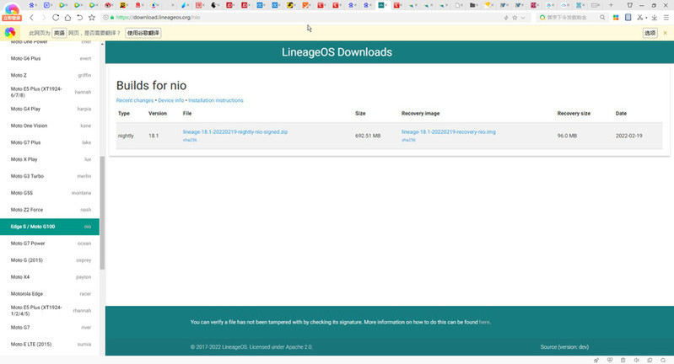Click the 'here' signature verification link

(x=484, y=322)
